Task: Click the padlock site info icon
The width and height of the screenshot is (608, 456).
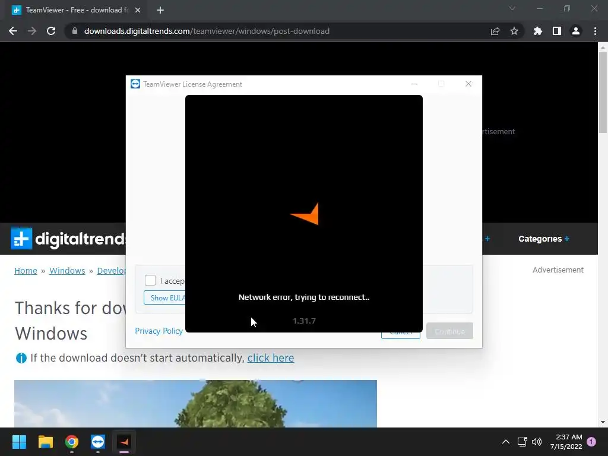Action: [x=75, y=31]
